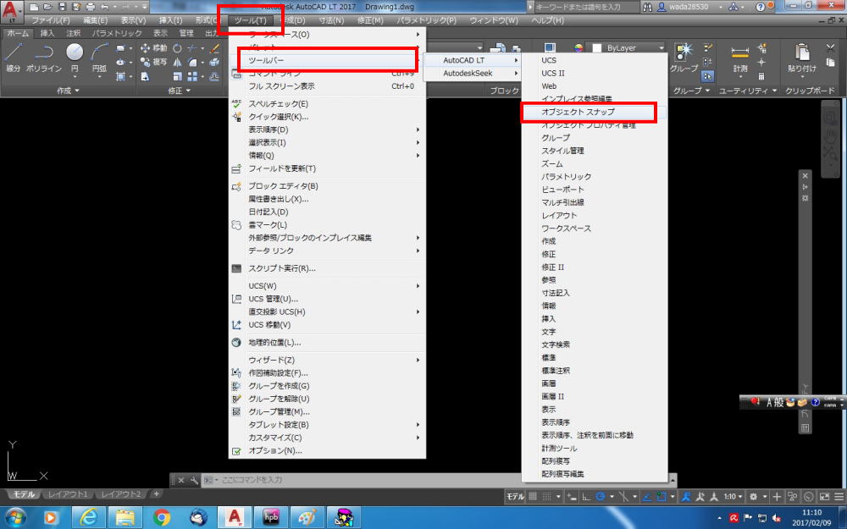The width and height of the screenshot is (847, 529).
Task: Expand the UCS(W) submenu
Action: click(x=327, y=285)
